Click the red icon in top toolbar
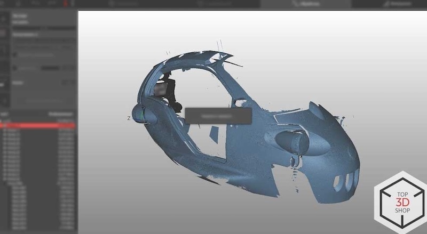Screen dimensions: 427x234 click(66, 3)
